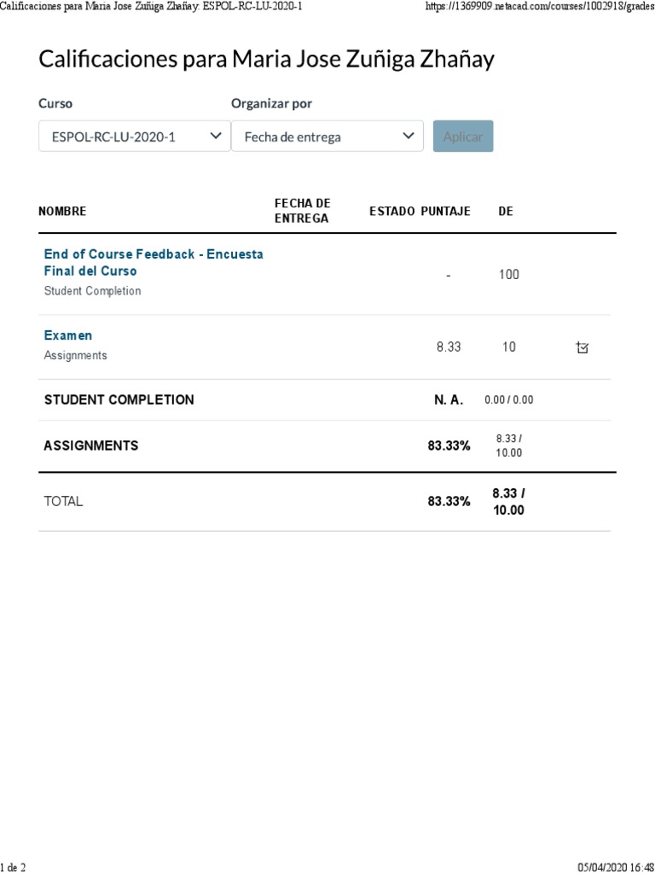Select the Examen score 8.33

[x=449, y=347]
